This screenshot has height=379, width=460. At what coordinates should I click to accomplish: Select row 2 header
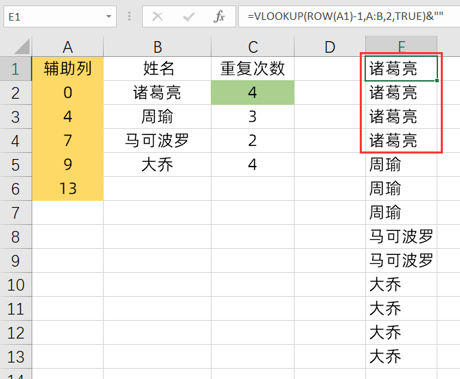(x=16, y=93)
